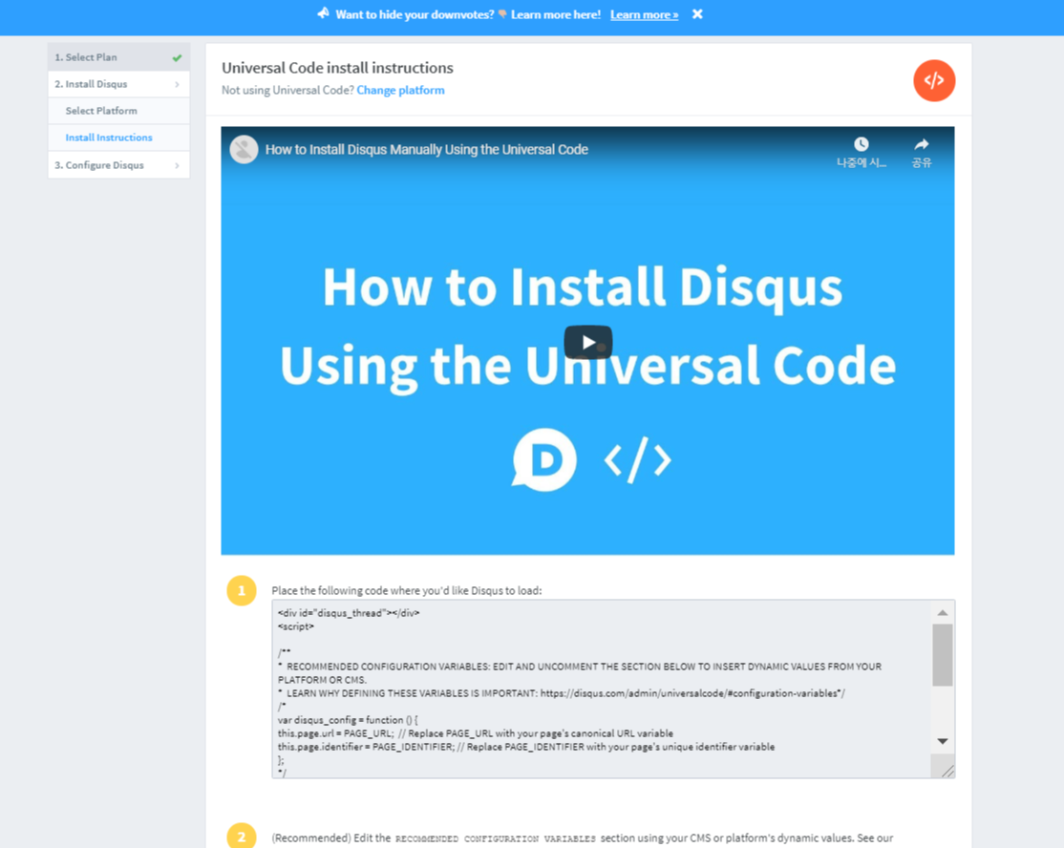Image resolution: width=1064 pixels, height=848 pixels.
Task: Click the code box scroll-up arrow
Action: [943, 612]
